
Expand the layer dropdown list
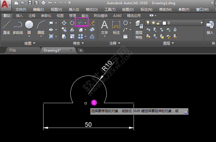201,23
